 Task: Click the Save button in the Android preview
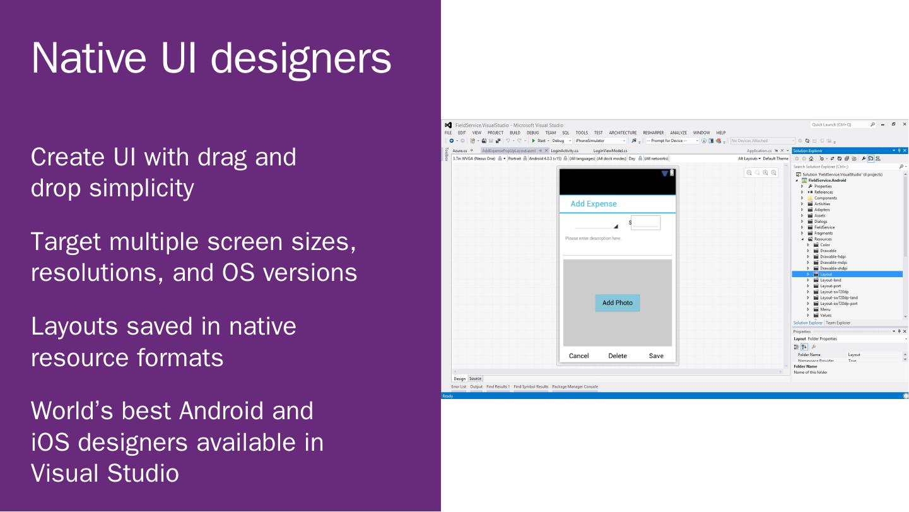pyautogui.click(x=656, y=356)
